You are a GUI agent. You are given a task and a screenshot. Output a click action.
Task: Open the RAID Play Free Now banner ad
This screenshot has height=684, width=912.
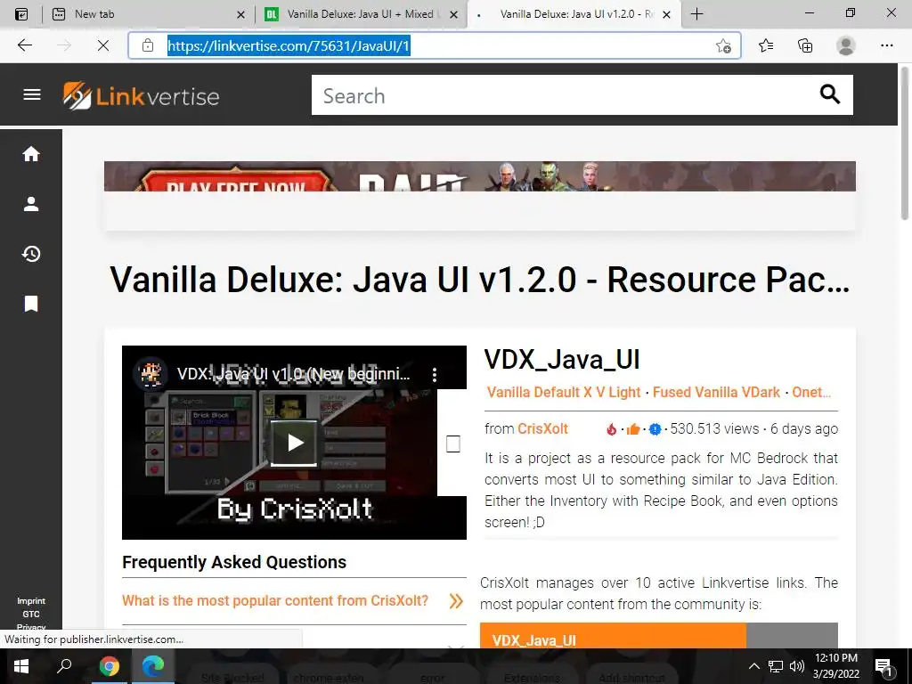480,176
